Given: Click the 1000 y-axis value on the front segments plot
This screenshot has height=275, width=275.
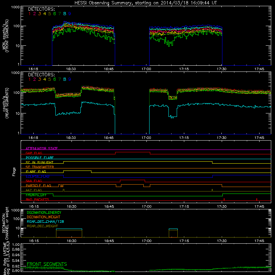Looking at the screenshot, I should (15, 7).
